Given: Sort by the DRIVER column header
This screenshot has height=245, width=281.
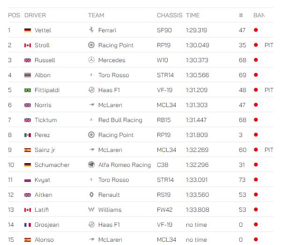Looking at the screenshot, I should (x=35, y=15).
